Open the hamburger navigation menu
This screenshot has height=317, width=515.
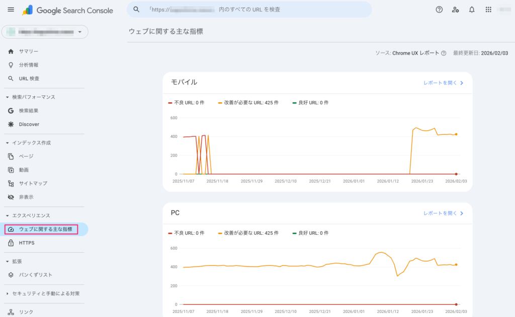(x=11, y=9)
